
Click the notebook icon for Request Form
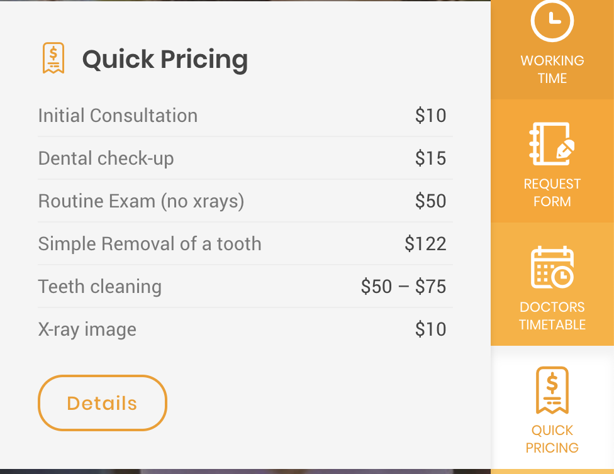click(x=552, y=144)
